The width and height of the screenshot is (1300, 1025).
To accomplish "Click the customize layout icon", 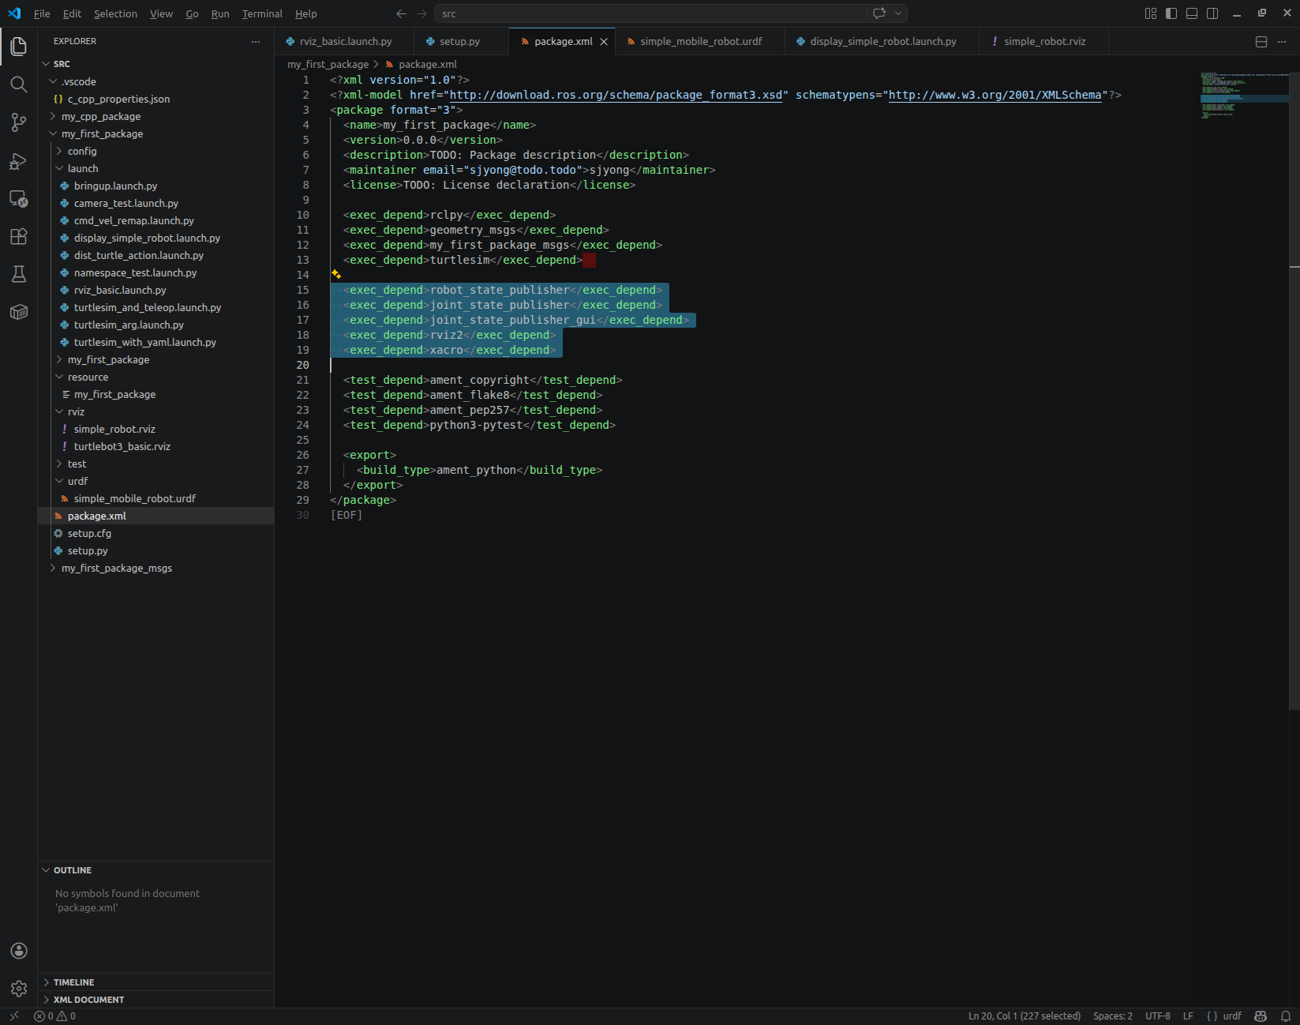I will coord(1151,13).
